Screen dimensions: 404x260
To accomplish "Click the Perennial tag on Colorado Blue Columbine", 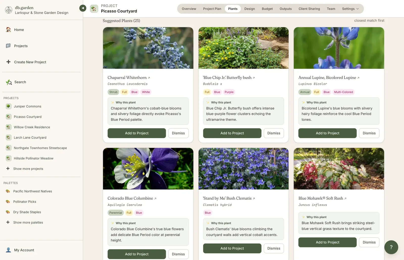I will (116, 213).
